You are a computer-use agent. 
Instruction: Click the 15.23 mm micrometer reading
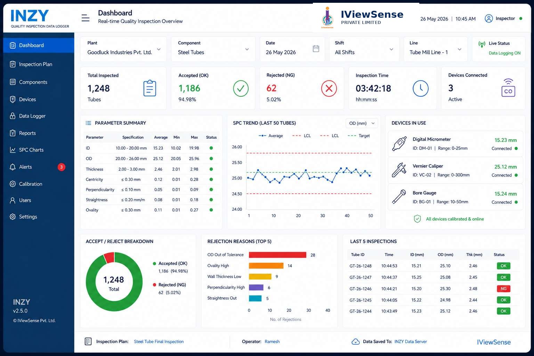coord(505,140)
